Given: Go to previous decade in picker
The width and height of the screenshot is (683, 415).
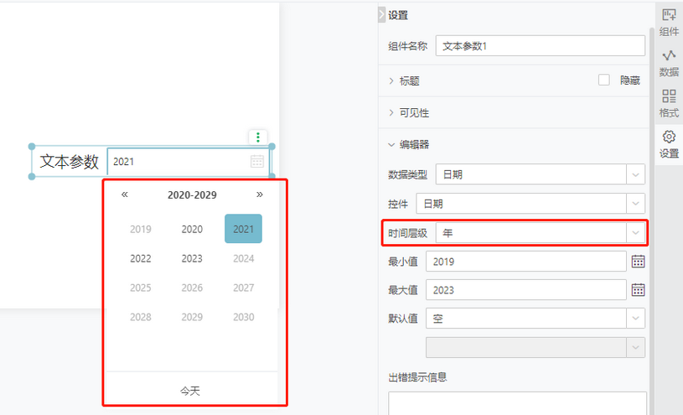Looking at the screenshot, I should pyautogui.click(x=125, y=195).
